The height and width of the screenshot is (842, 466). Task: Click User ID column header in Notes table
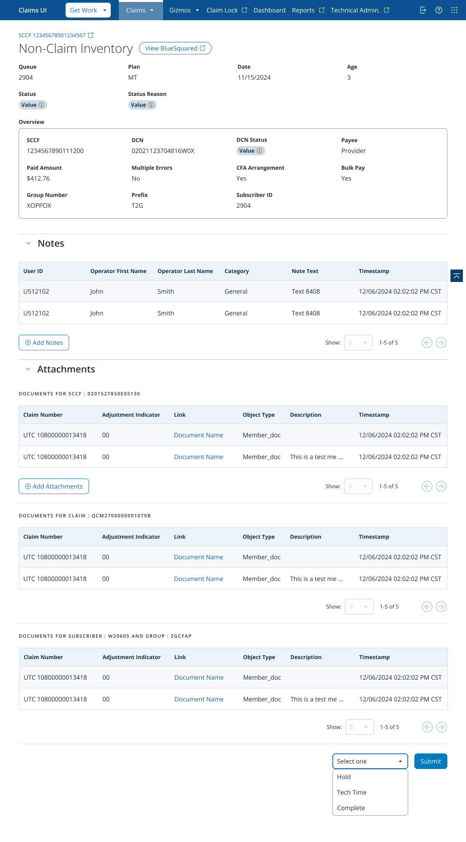point(33,271)
